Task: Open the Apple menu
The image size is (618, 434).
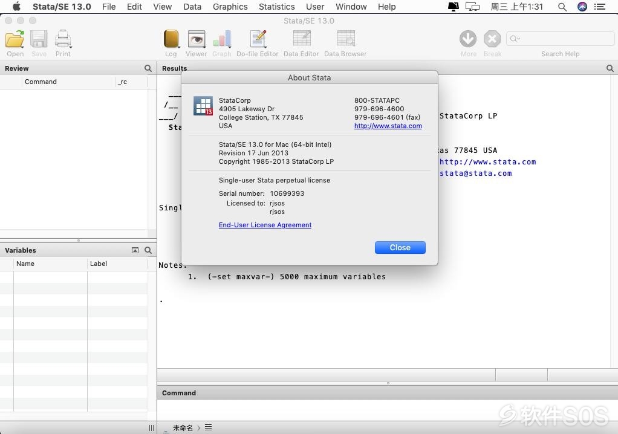Action: click(x=16, y=7)
